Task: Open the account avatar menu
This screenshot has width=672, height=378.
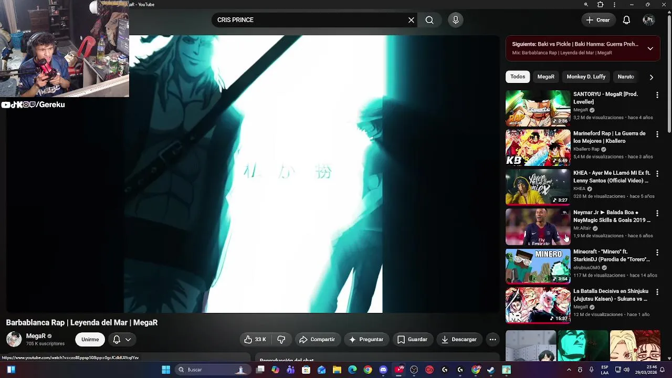Action: point(648,20)
